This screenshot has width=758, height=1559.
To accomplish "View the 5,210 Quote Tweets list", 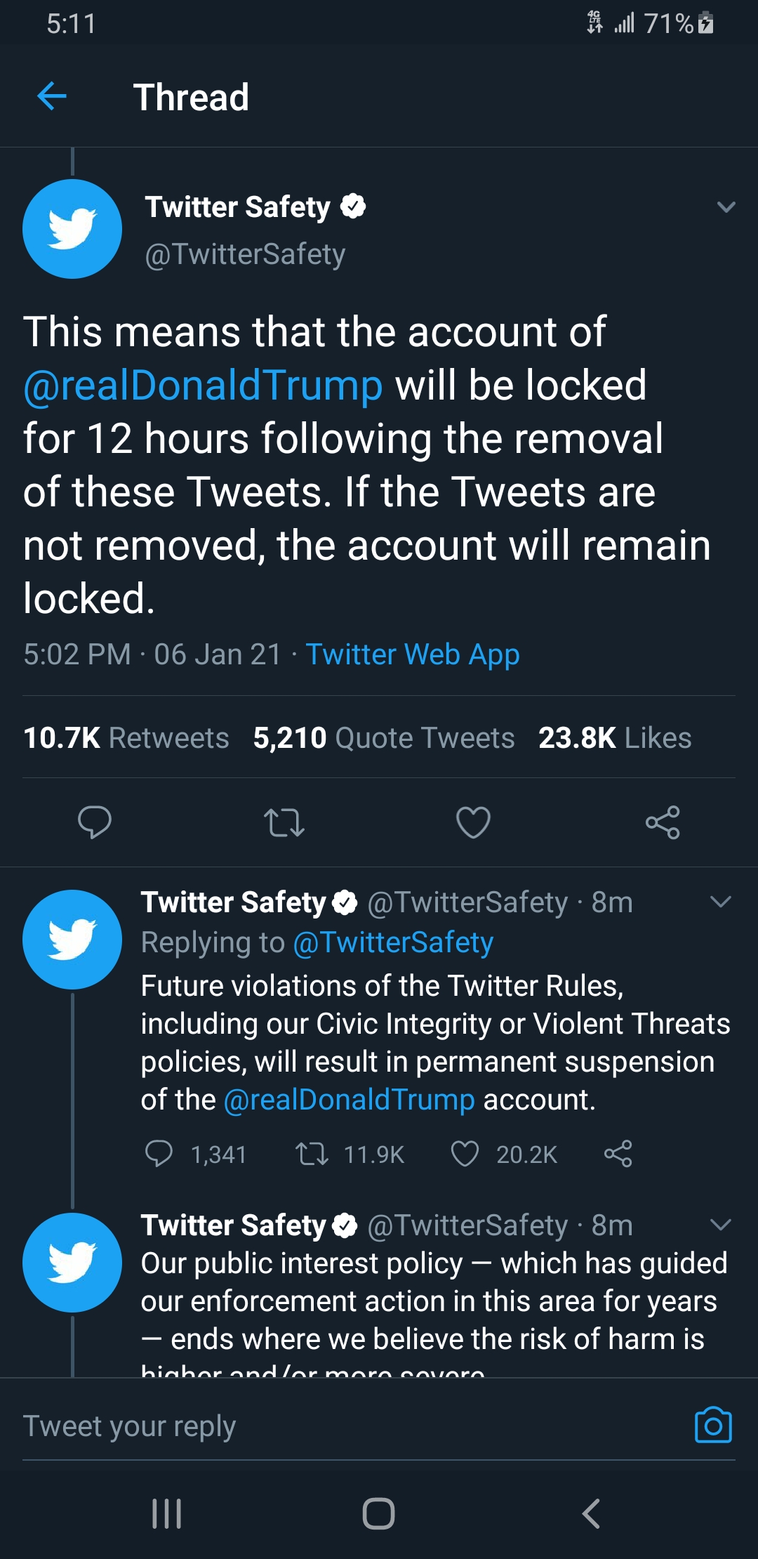I will tap(384, 738).
